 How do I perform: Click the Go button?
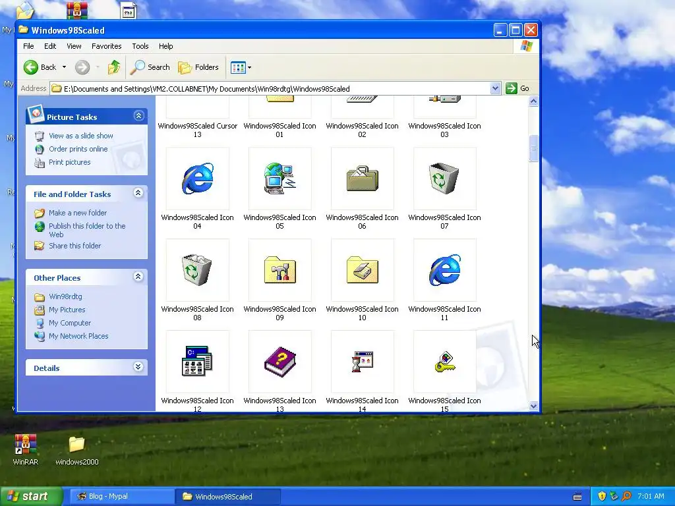click(x=517, y=88)
